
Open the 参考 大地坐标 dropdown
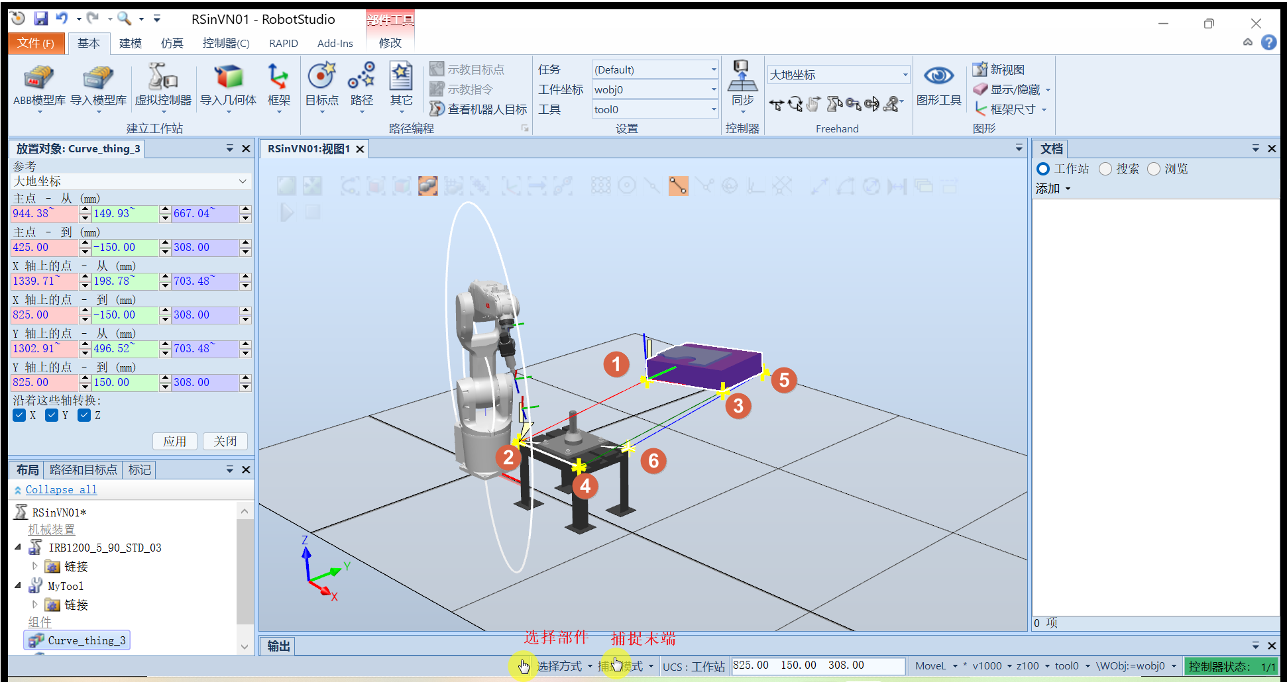(x=131, y=181)
